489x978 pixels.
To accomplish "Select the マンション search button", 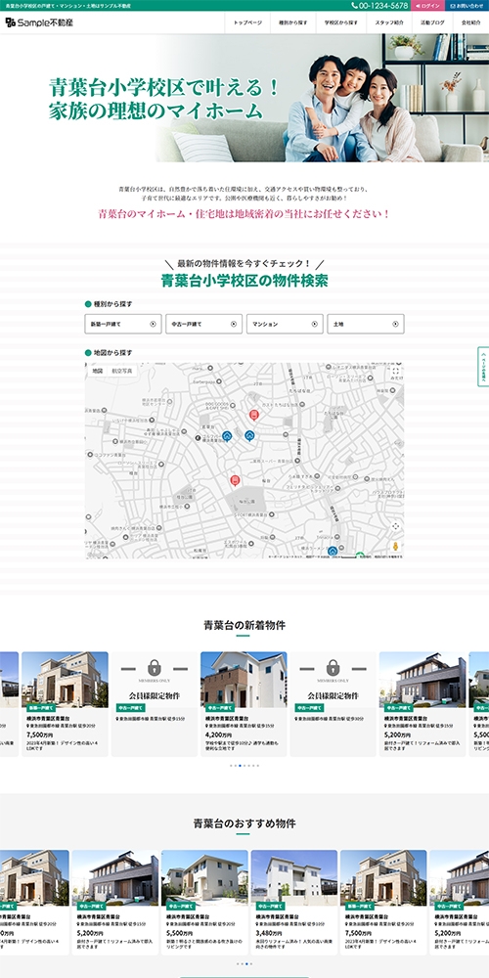I will [285, 324].
